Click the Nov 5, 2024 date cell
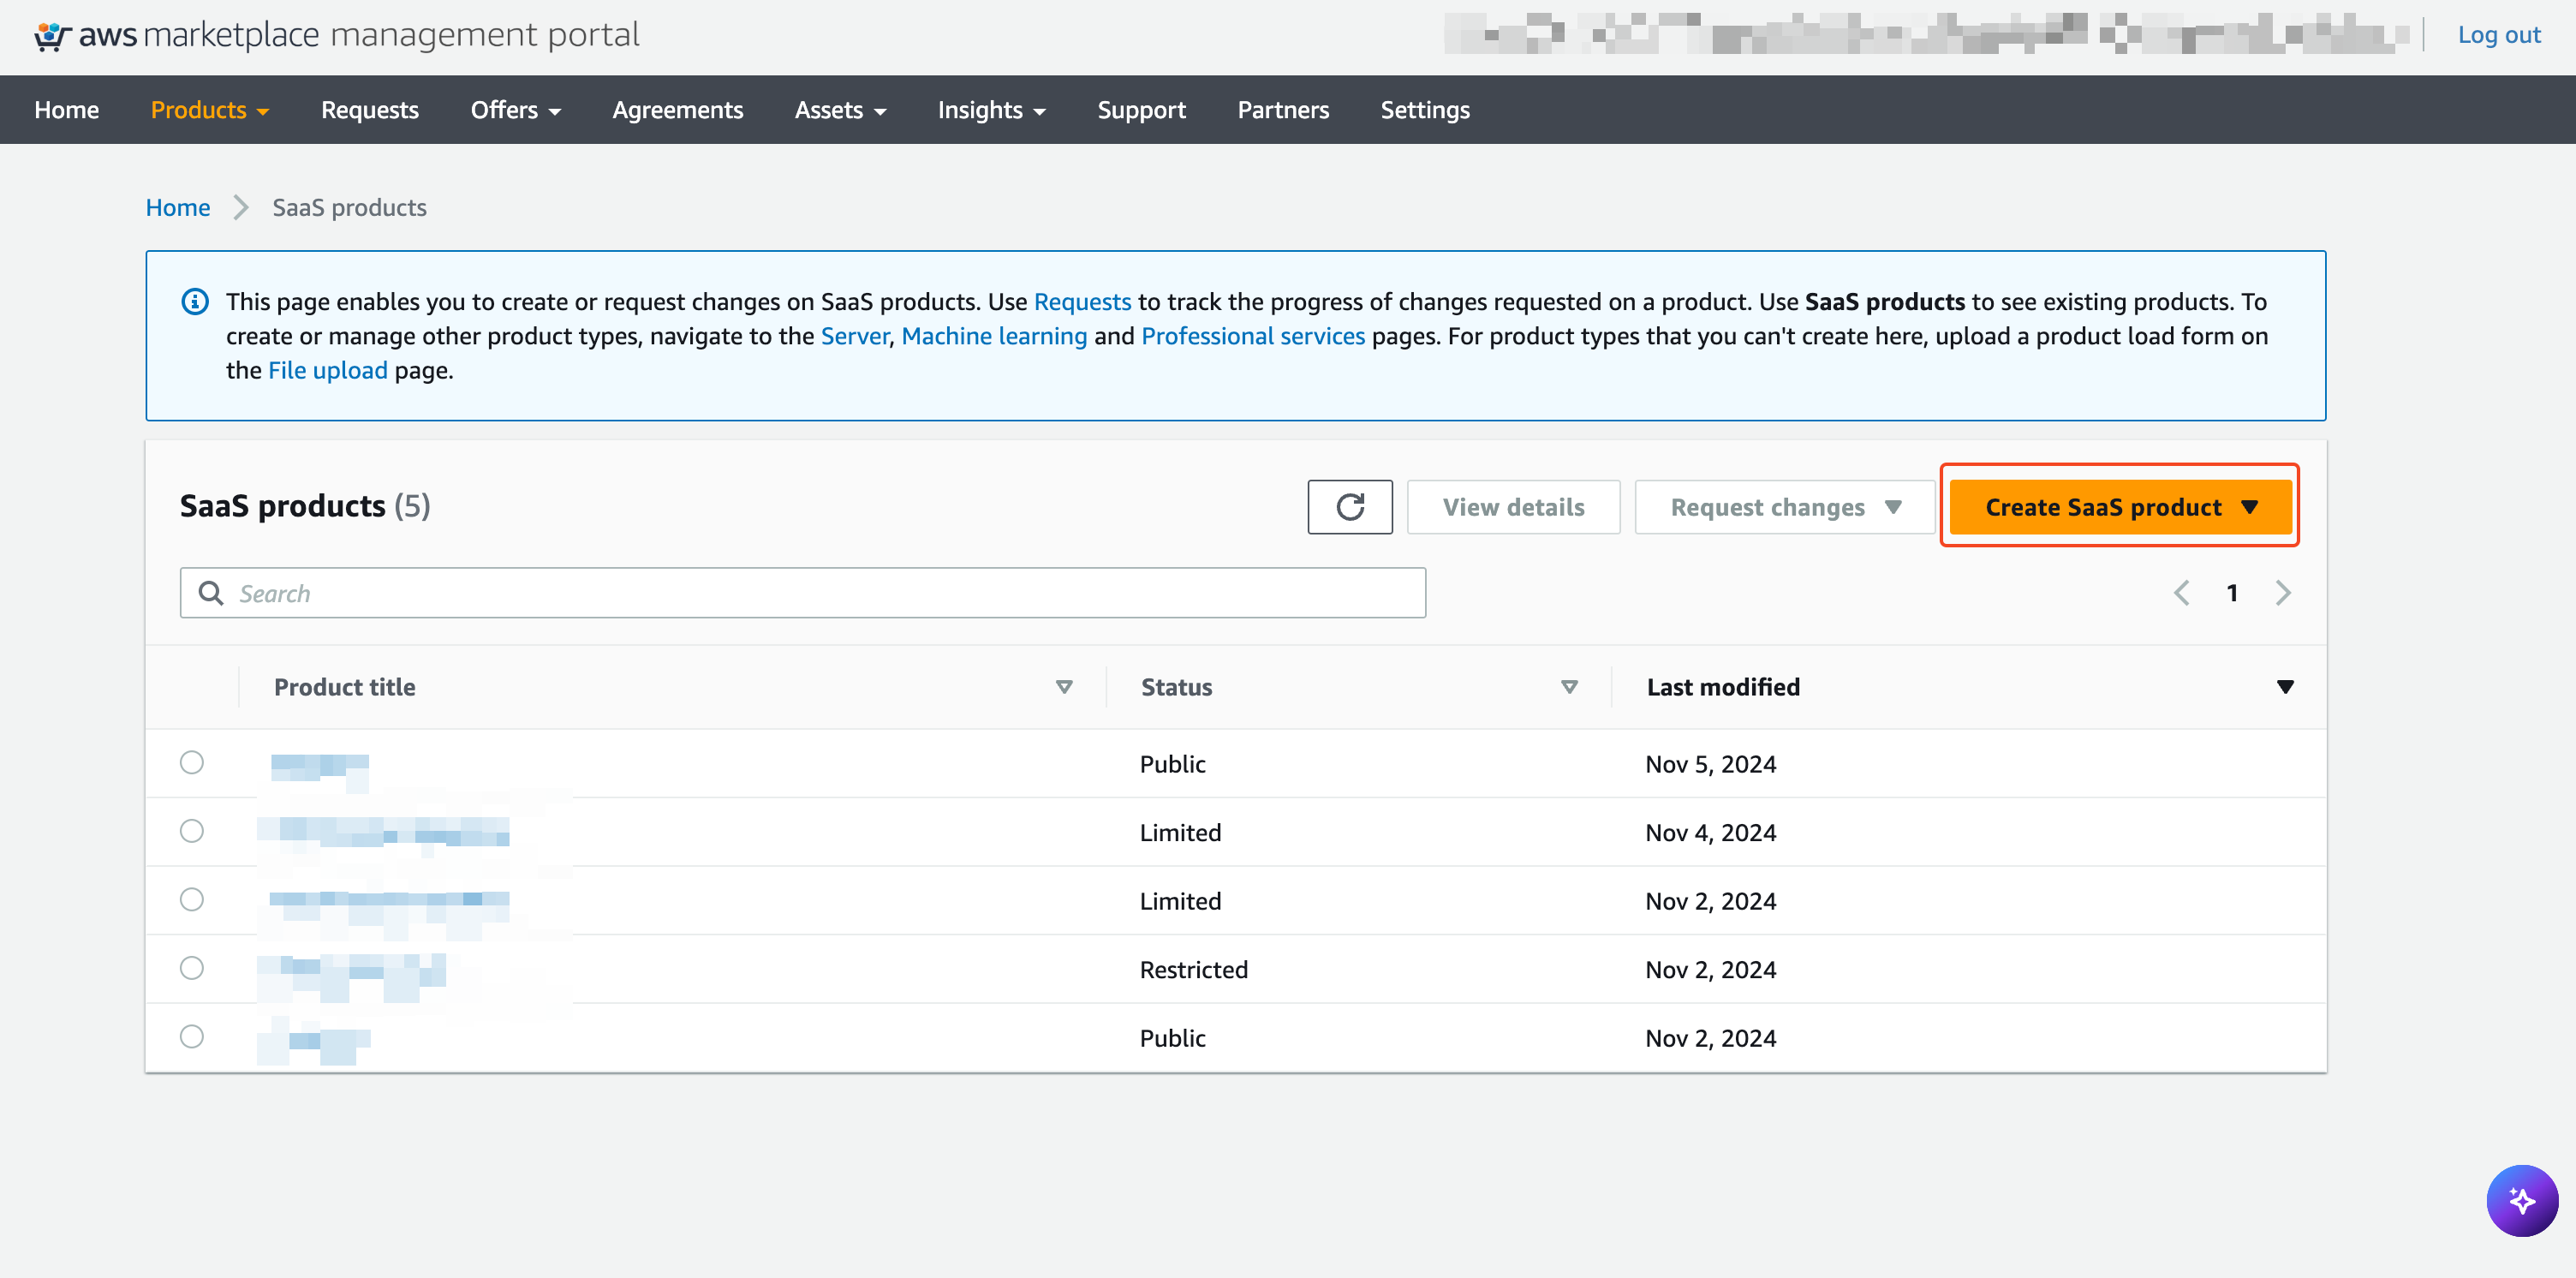The height and width of the screenshot is (1278, 2576). [x=1711, y=764]
